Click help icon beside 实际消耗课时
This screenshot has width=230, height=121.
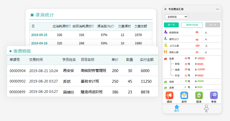point(93,26)
